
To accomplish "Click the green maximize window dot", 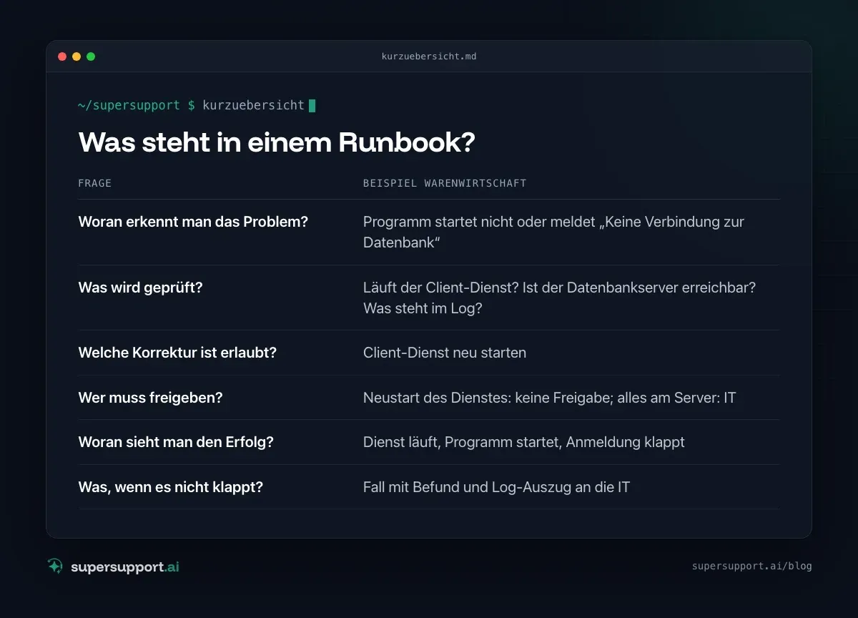I will click(x=91, y=57).
